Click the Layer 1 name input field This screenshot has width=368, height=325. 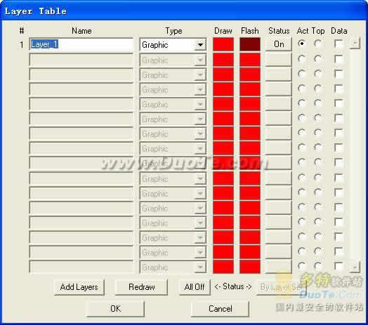[81, 44]
